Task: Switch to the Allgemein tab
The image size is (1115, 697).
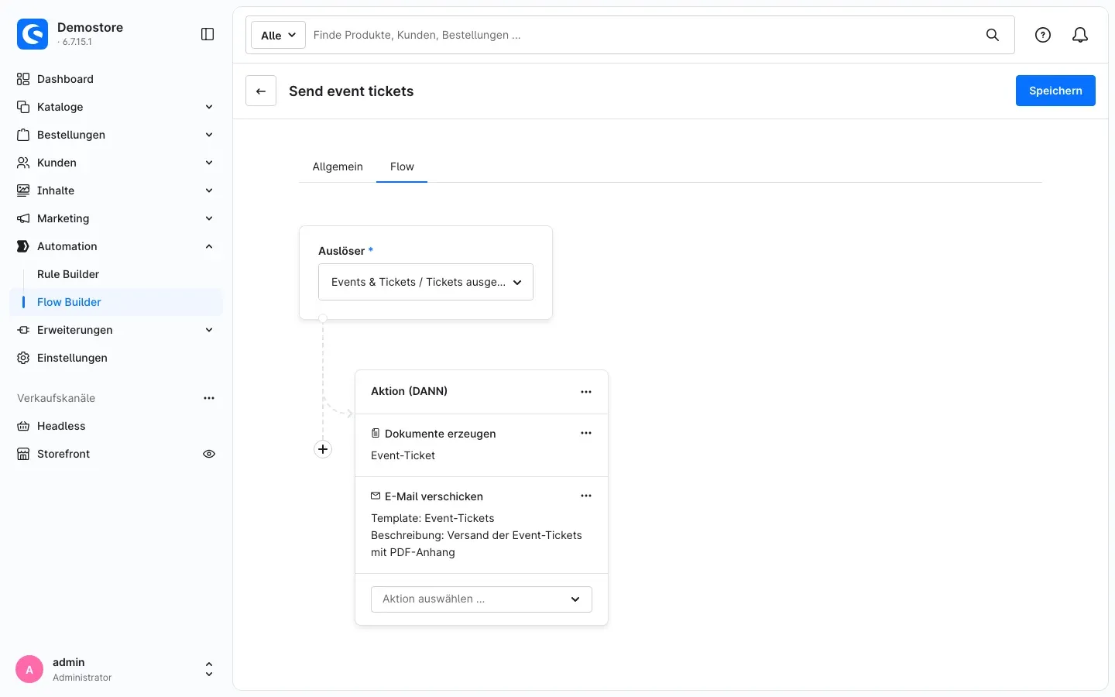Action: (x=338, y=167)
